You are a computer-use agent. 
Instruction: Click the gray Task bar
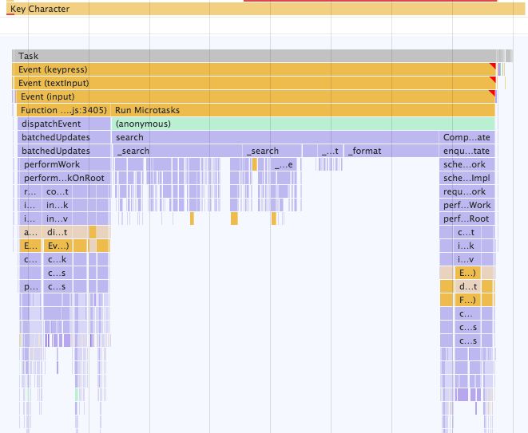coord(240,57)
